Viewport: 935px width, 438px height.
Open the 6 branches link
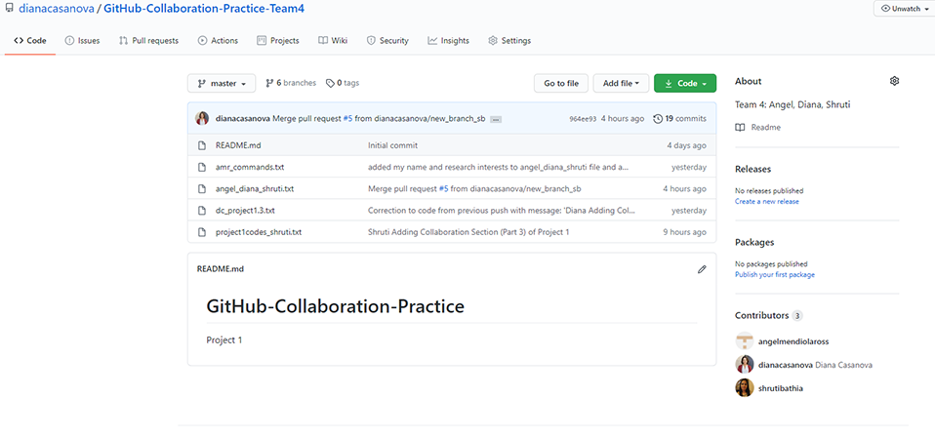pyautogui.click(x=291, y=84)
